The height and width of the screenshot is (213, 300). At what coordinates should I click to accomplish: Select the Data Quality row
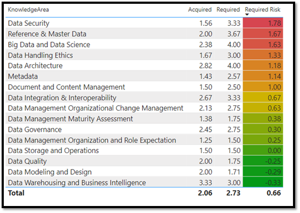144,161
